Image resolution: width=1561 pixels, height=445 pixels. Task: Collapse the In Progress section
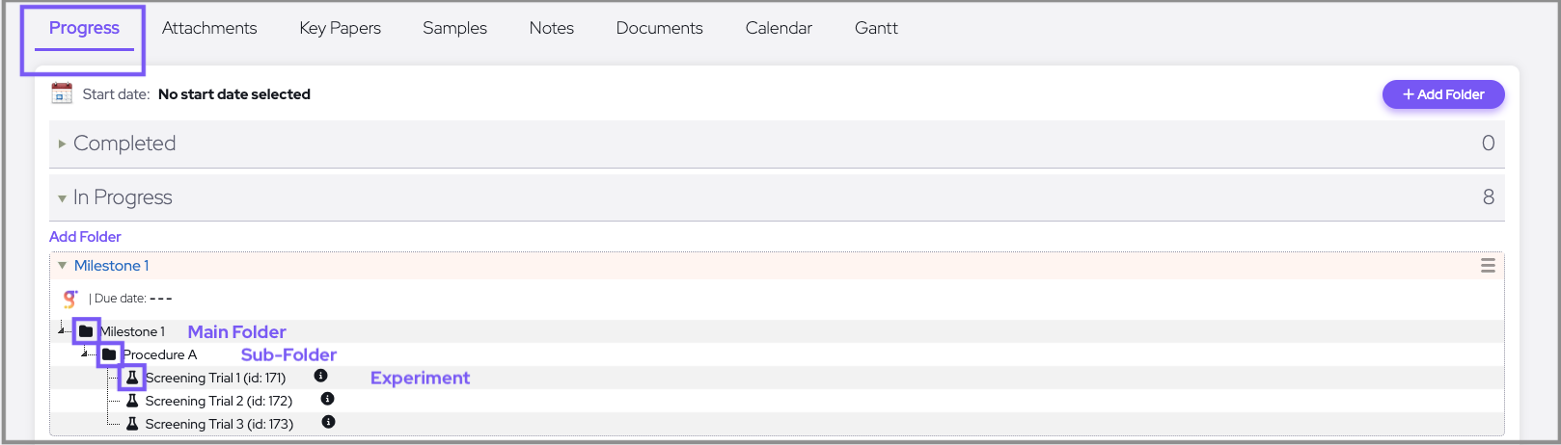click(x=63, y=198)
